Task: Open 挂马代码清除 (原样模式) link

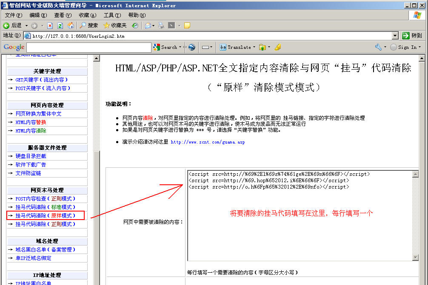Action: pyautogui.click(x=46, y=215)
